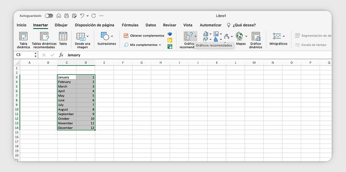This screenshot has width=346, height=172.
Task: Insert a column chart icon
Action: [x=205, y=34]
